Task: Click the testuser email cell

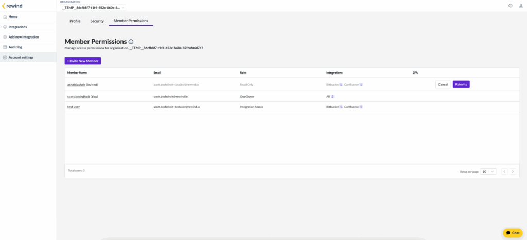Action: pyautogui.click(x=177, y=107)
